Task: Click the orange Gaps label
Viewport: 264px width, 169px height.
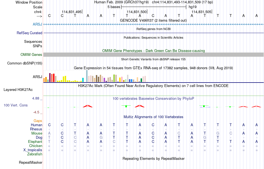Action: coord(38,121)
